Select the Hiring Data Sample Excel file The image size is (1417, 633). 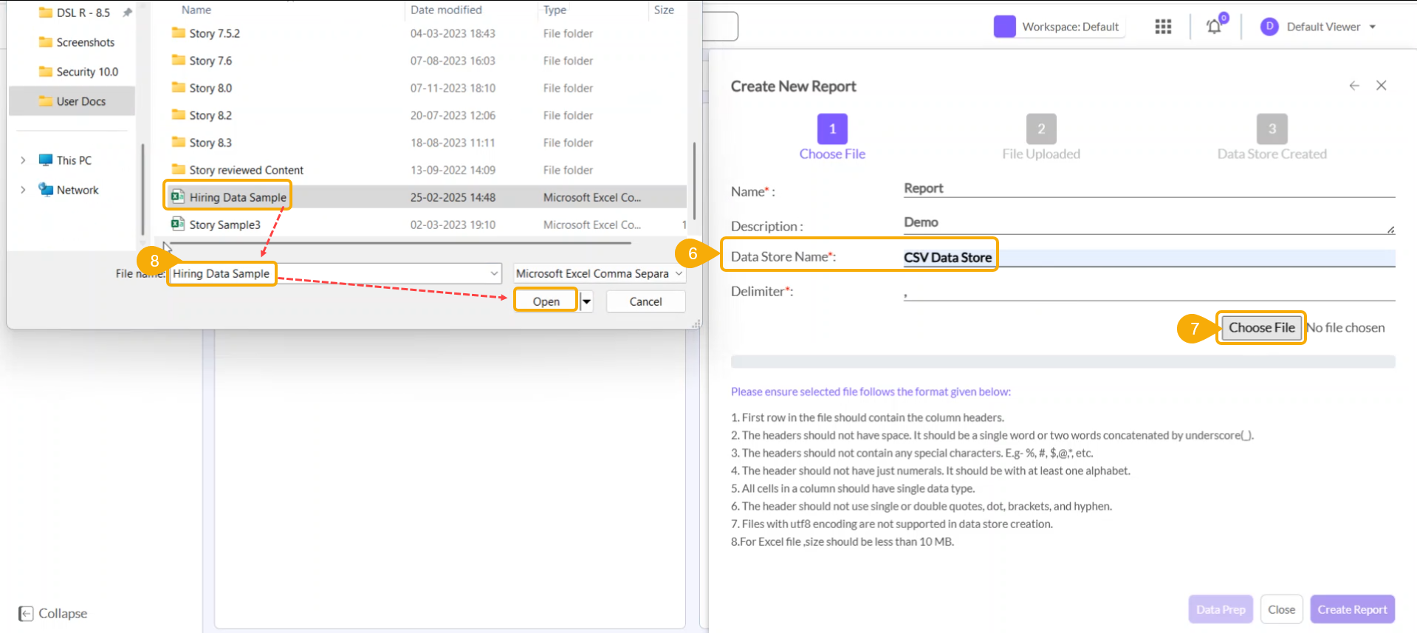237,197
